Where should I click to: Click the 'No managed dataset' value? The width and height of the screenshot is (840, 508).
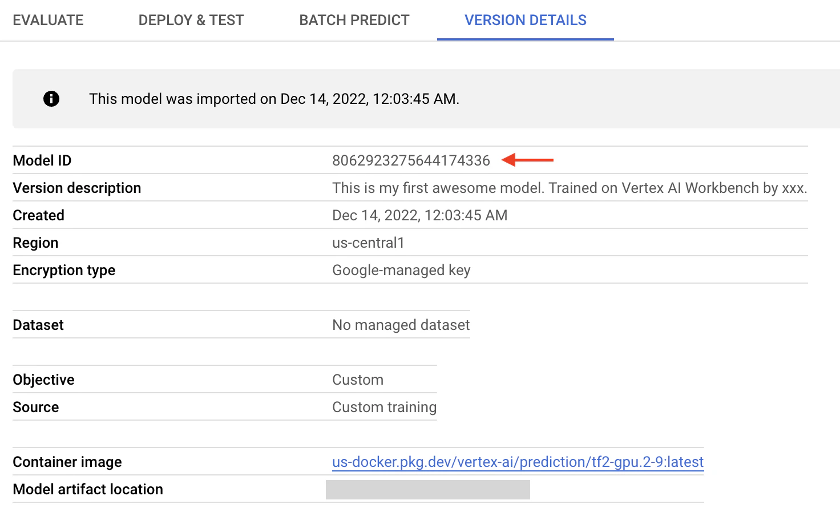tap(401, 325)
